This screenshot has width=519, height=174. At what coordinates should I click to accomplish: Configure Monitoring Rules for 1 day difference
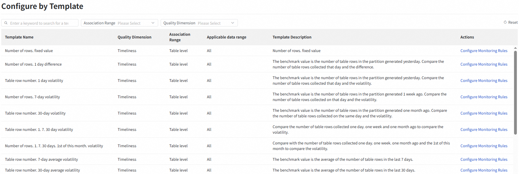pyautogui.click(x=483, y=64)
